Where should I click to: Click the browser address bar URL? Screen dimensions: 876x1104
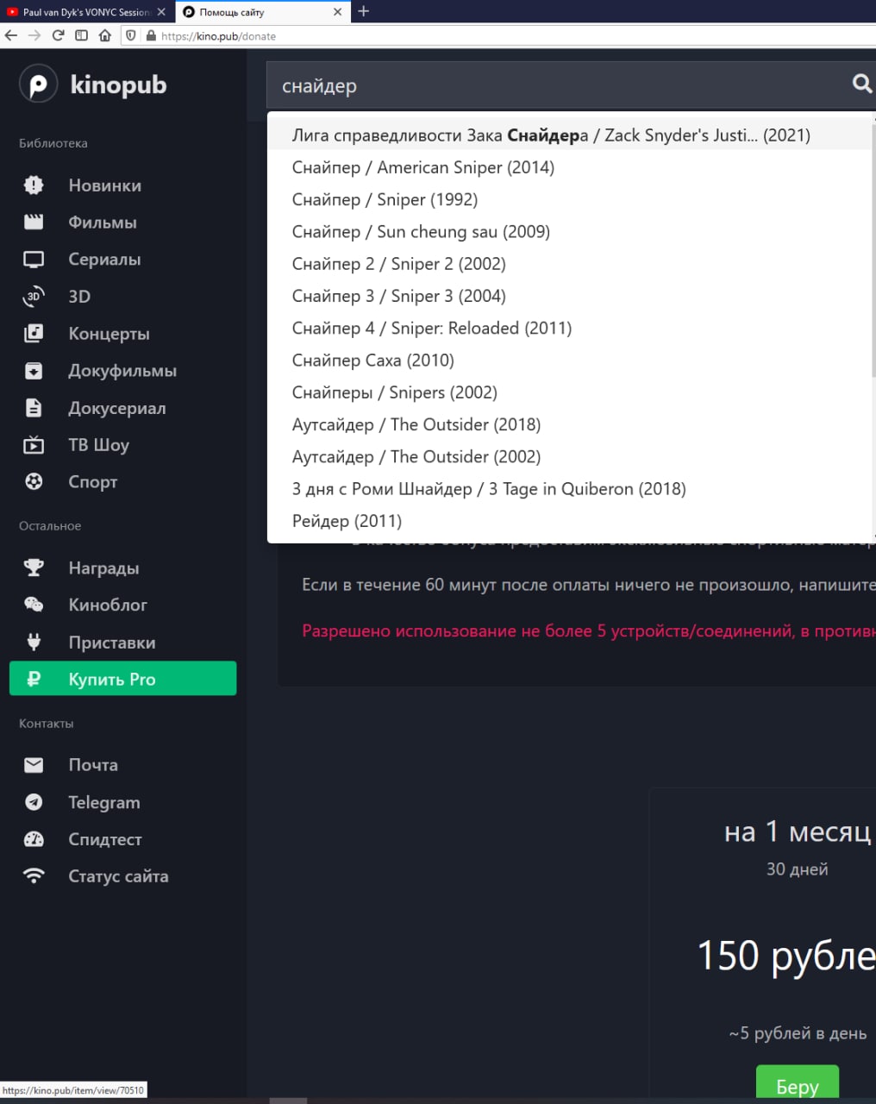tap(218, 36)
